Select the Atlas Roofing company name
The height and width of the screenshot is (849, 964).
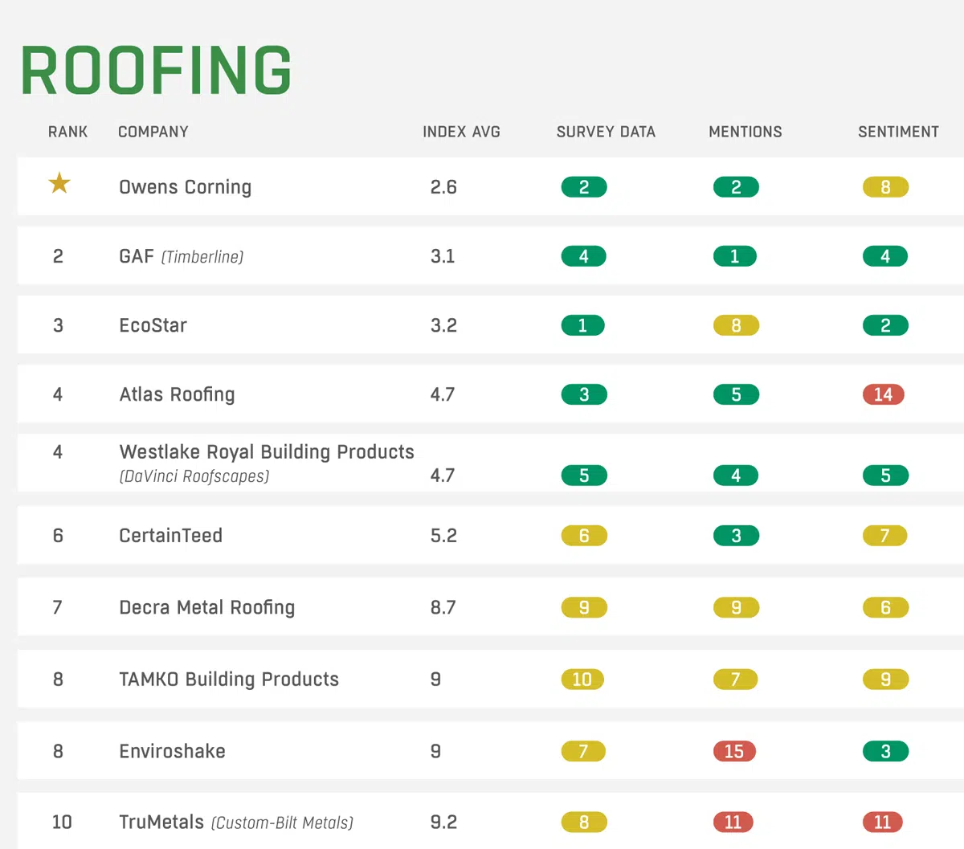pos(177,394)
